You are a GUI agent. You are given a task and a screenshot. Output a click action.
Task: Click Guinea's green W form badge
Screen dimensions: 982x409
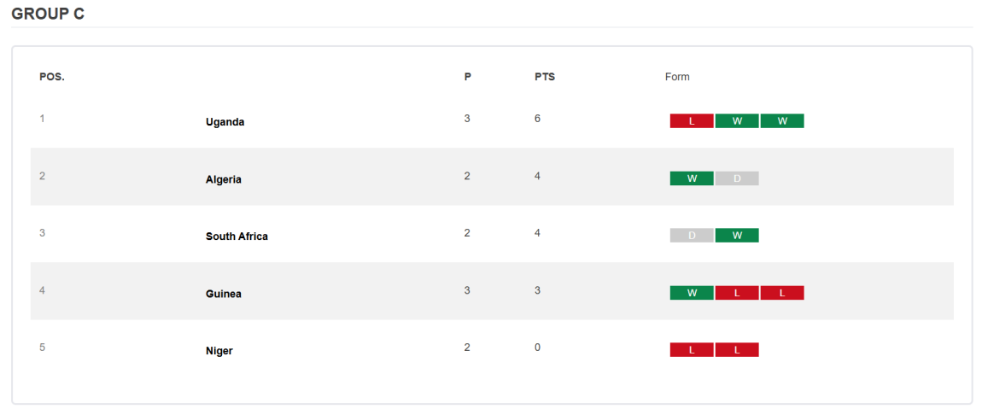692,293
